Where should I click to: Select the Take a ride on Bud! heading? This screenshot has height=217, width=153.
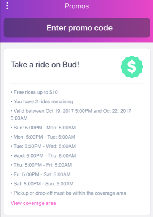(45, 64)
